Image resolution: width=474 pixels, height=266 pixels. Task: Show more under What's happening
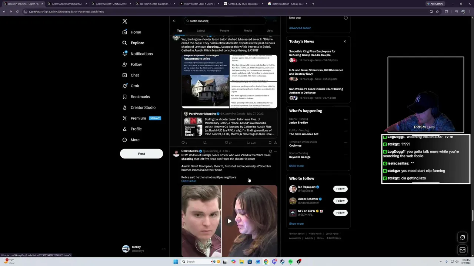[296, 166]
